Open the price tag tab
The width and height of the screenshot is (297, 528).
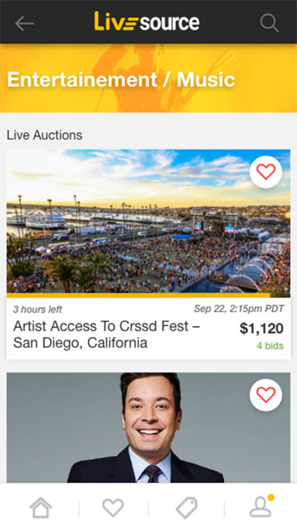click(x=186, y=508)
